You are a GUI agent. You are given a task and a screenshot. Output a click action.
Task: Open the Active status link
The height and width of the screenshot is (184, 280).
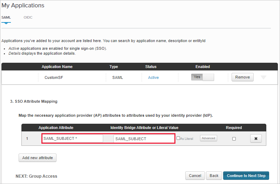[x=153, y=77]
